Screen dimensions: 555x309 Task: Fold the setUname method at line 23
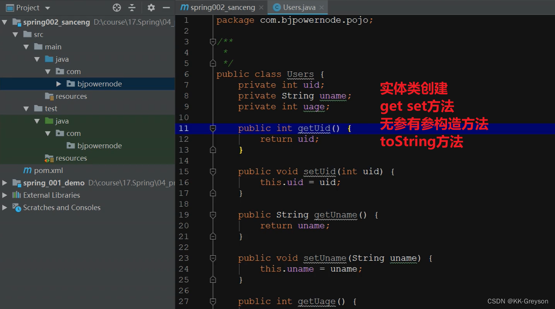(213, 258)
